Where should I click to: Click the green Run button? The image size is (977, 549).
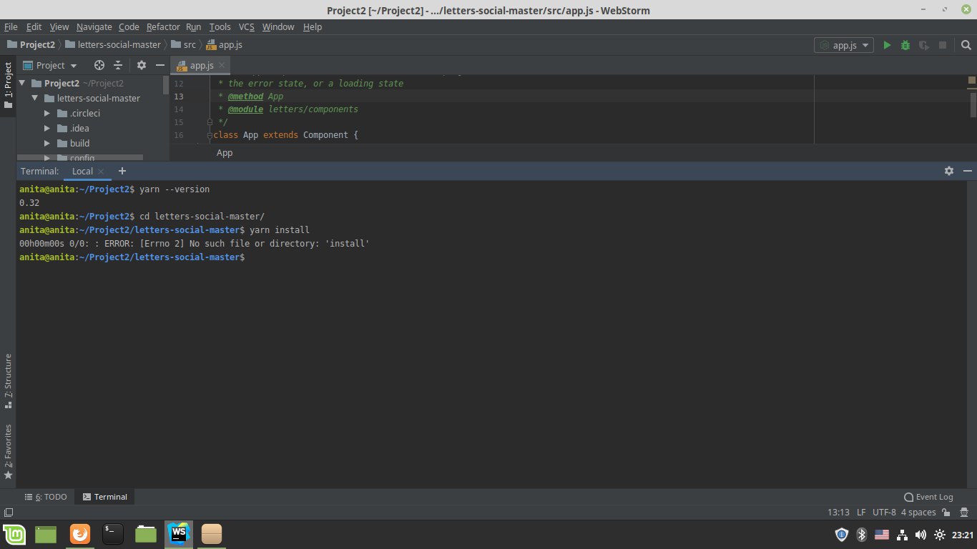click(887, 45)
